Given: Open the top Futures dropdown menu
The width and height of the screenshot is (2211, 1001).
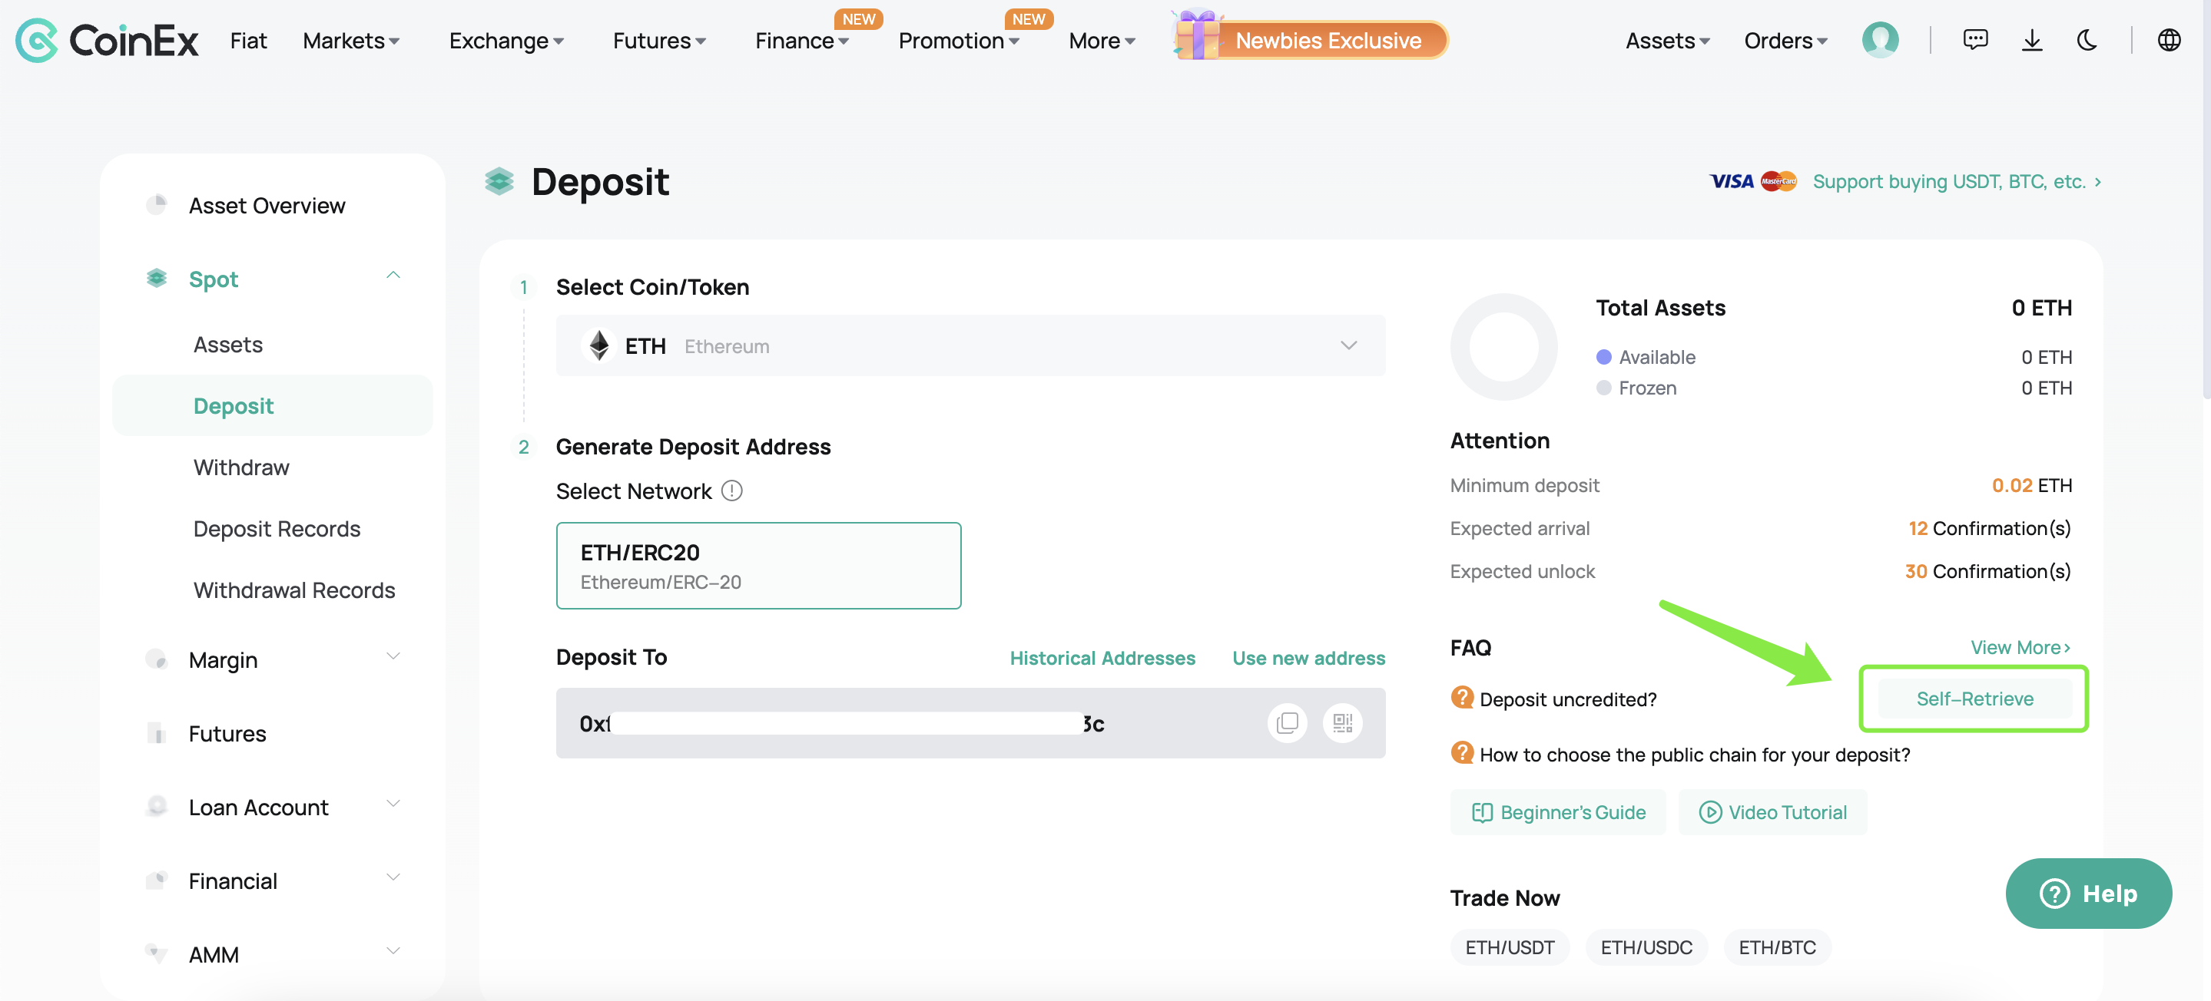Looking at the screenshot, I should (659, 41).
